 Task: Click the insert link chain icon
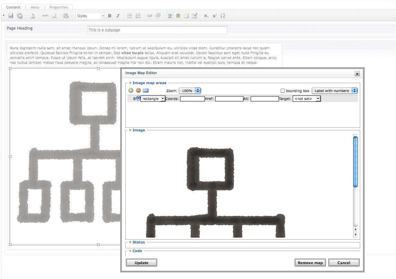[149, 16]
